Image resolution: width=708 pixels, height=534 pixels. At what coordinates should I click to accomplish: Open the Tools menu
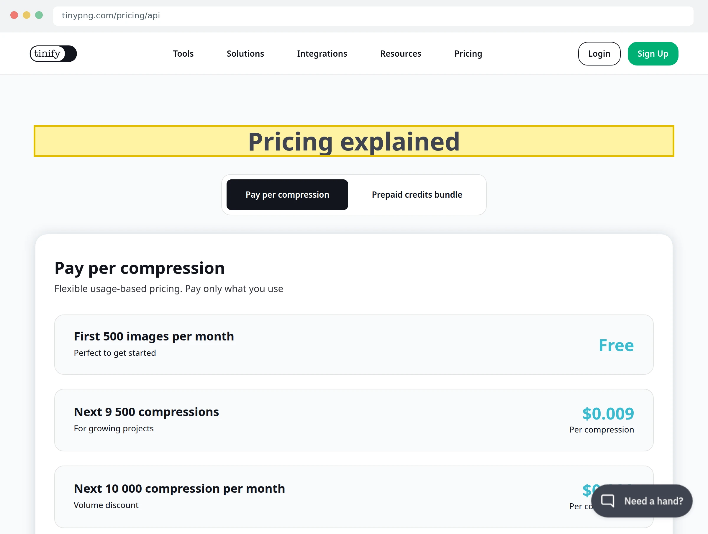183,54
